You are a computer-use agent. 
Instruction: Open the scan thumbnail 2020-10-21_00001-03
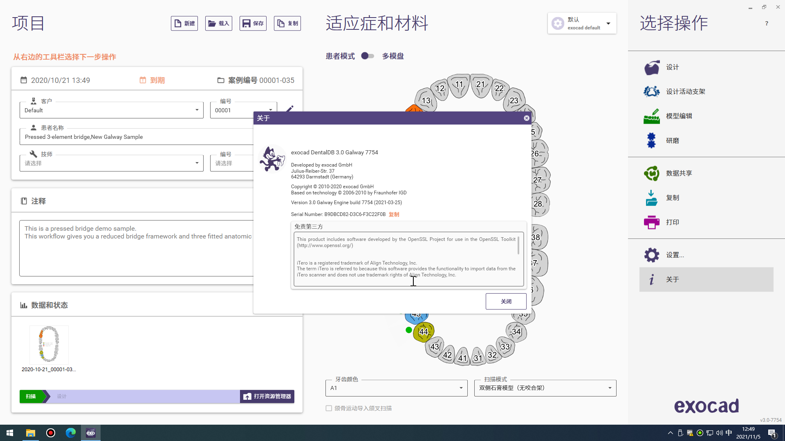point(49,345)
